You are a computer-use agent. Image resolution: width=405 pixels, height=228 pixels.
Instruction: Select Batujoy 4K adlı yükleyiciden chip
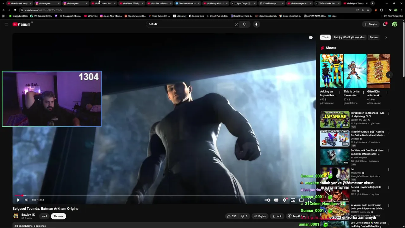349,37
